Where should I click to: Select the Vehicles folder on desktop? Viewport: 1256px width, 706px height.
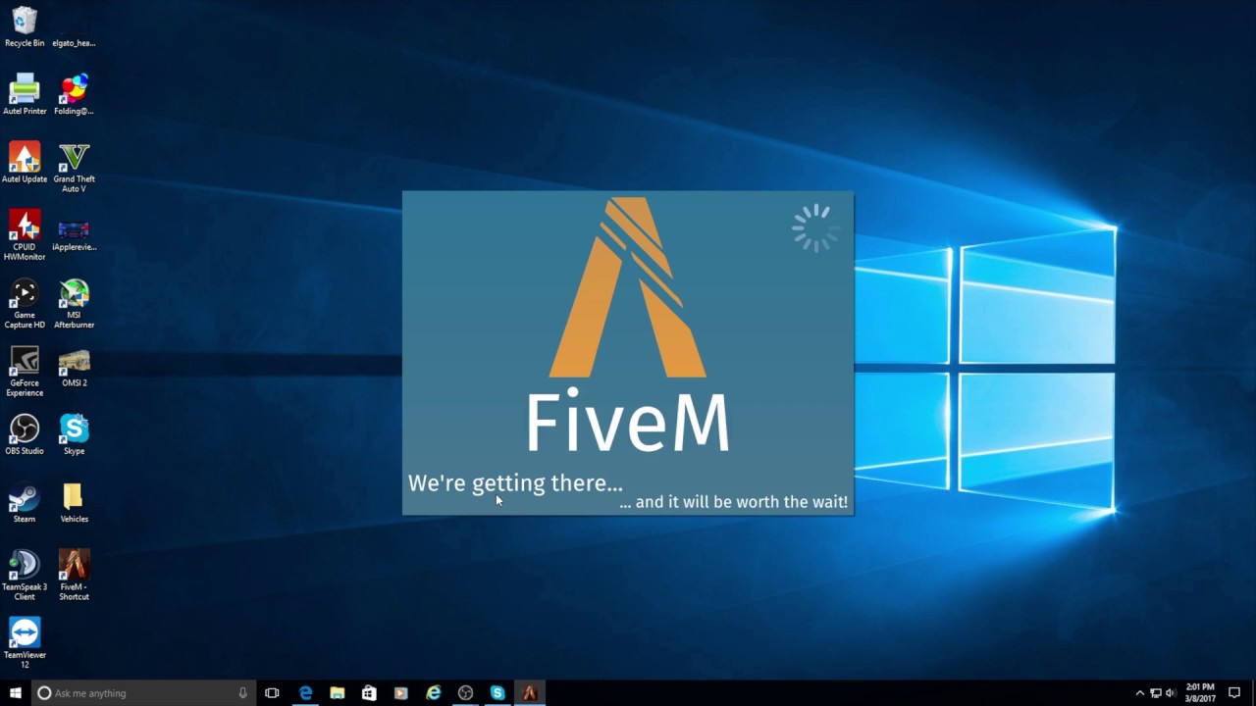[x=74, y=502]
